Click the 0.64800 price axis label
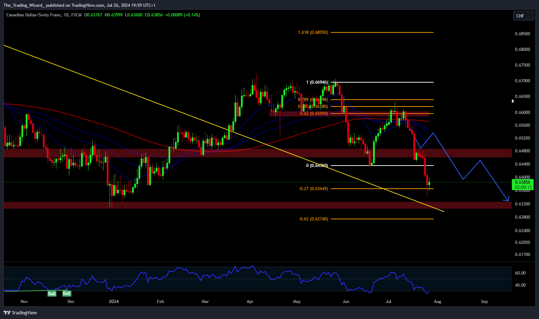The height and width of the screenshot is (319, 539). pyautogui.click(x=522, y=151)
